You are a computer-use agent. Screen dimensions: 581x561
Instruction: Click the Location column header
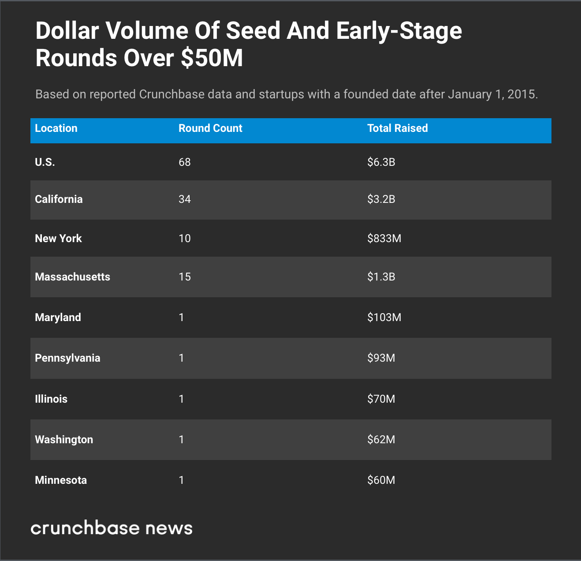tap(56, 128)
